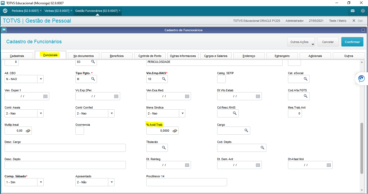Expand the Contr. Assis dropdown
Screen dimensions: 368x194
point(41,113)
